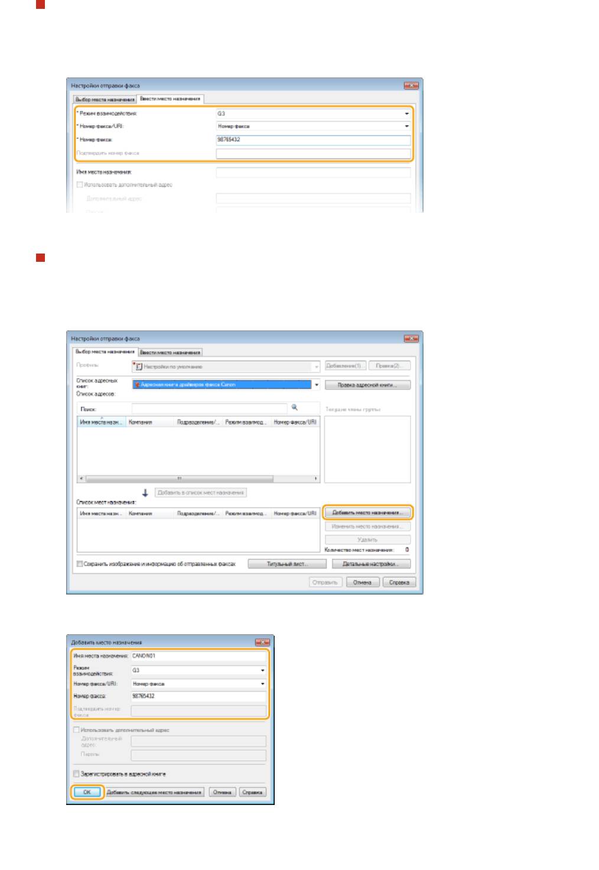Click Добавить место назначения button
599x870 pixels.
tap(367, 512)
